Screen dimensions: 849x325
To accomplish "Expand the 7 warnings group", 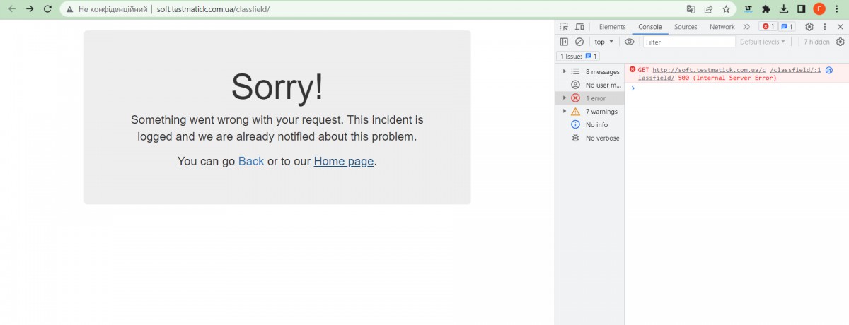I will point(564,111).
